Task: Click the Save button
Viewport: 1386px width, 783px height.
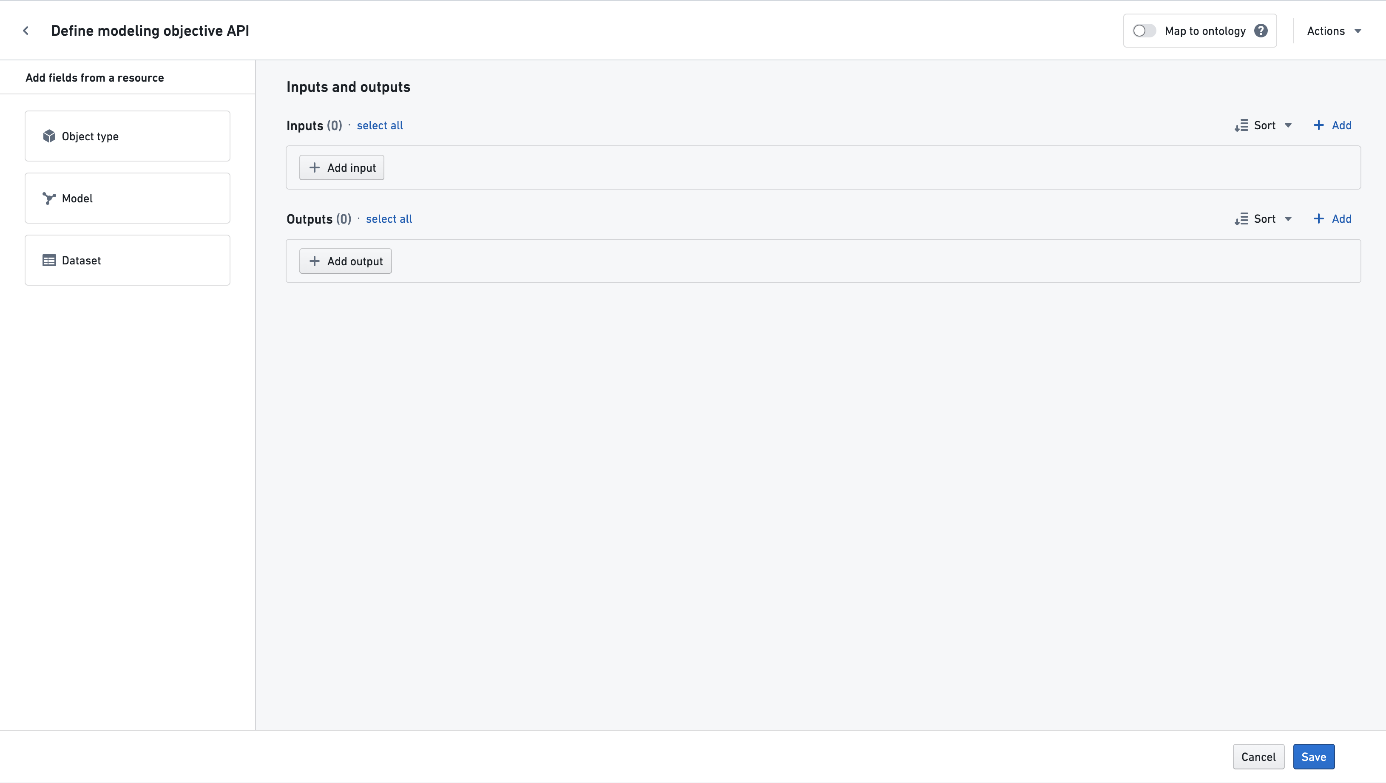Action: (1313, 756)
